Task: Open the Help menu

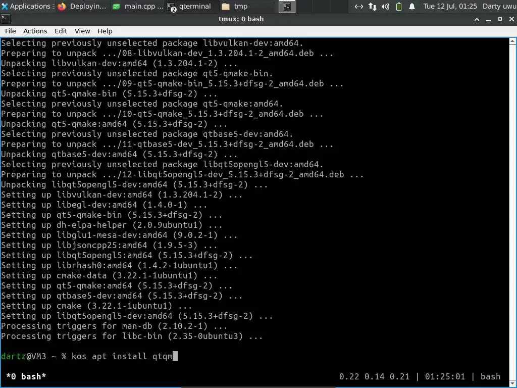Action: tap(105, 31)
